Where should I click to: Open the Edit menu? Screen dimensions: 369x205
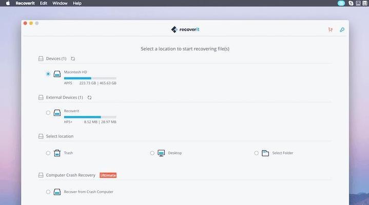pyautogui.click(x=43, y=3)
